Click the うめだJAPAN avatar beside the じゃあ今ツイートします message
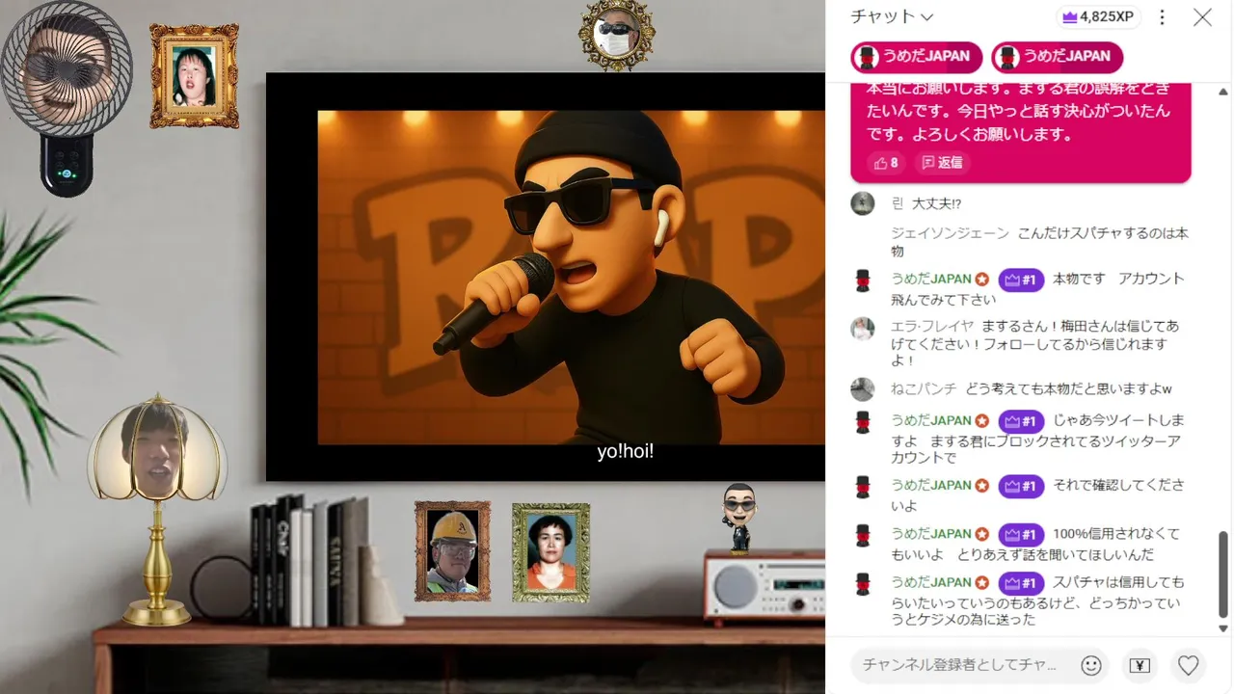Image resolution: width=1234 pixels, height=694 pixels. [863, 422]
